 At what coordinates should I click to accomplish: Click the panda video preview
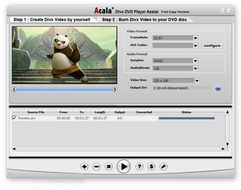(65, 55)
